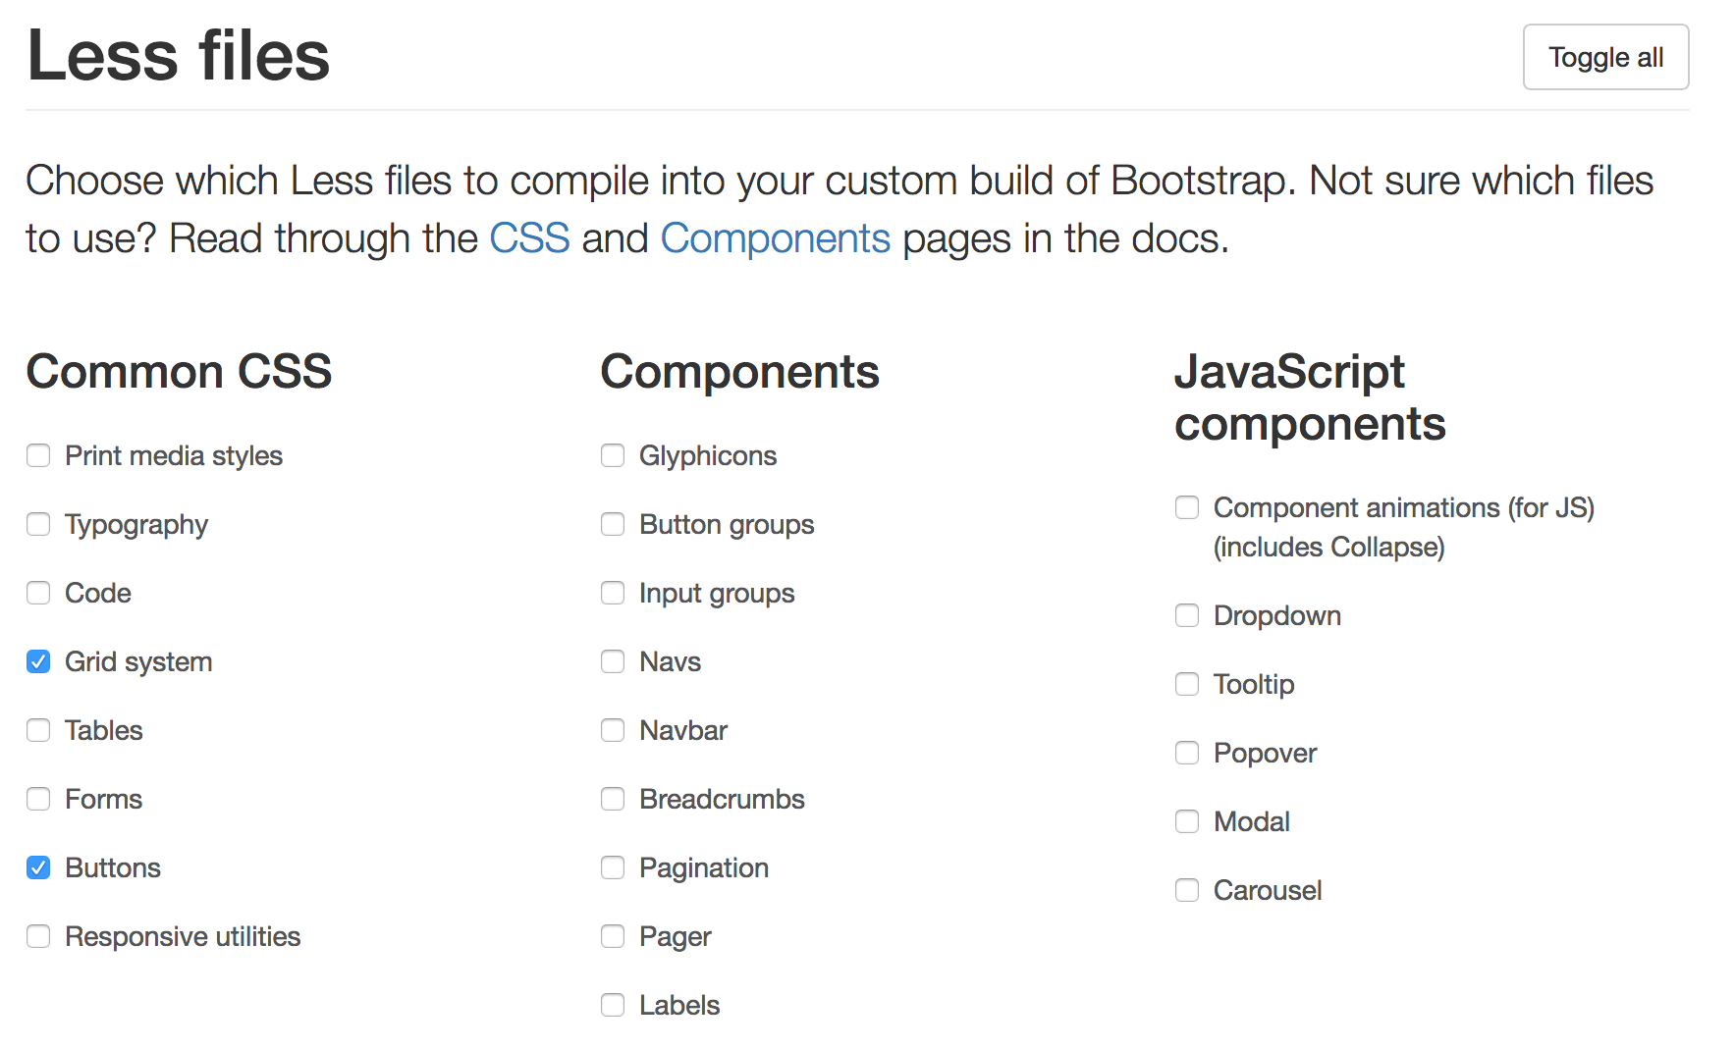Enable the Typography Less file
The width and height of the screenshot is (1734, 1050).
(37, 524)
